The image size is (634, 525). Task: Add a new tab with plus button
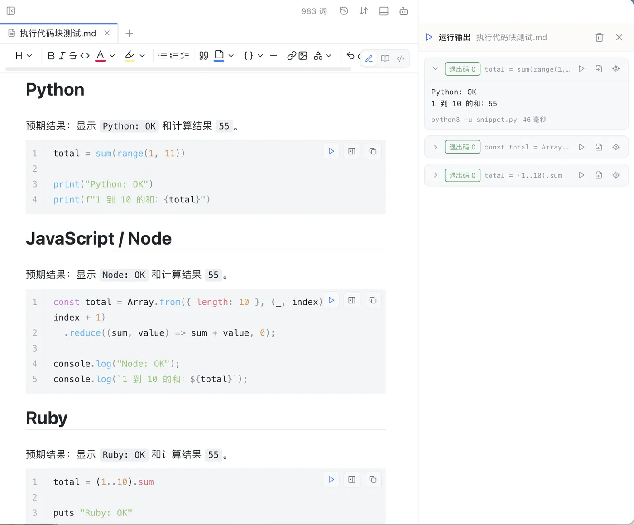click(129, 33)
